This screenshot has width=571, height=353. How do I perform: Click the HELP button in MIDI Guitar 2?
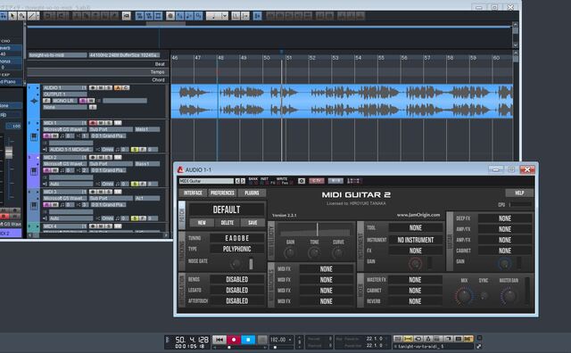tap(519, 193)
